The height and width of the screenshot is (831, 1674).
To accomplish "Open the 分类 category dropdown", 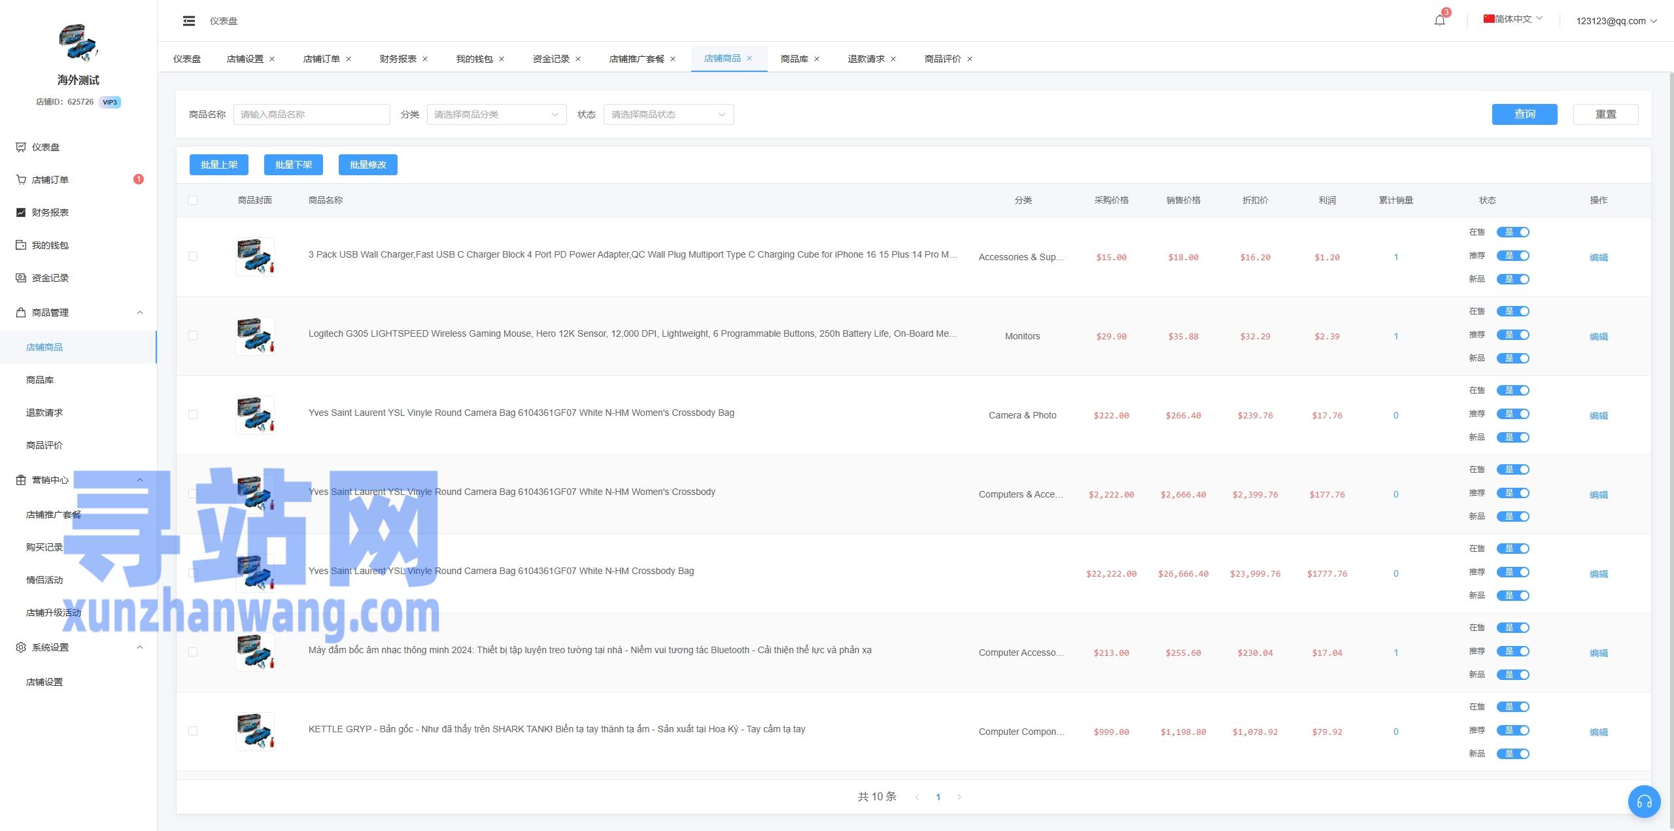I will [x=497, y=114].
